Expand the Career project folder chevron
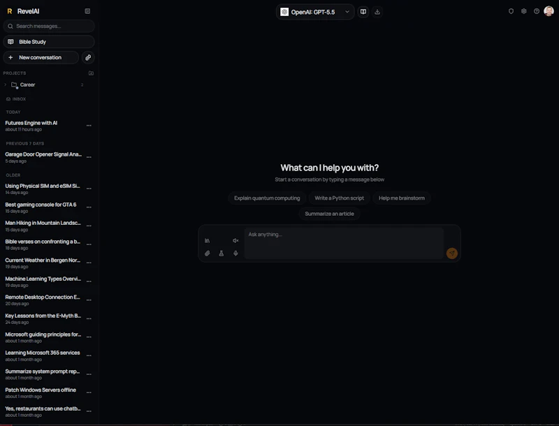Viewport: 559px width, 426px height. click(x=6, y=85)
